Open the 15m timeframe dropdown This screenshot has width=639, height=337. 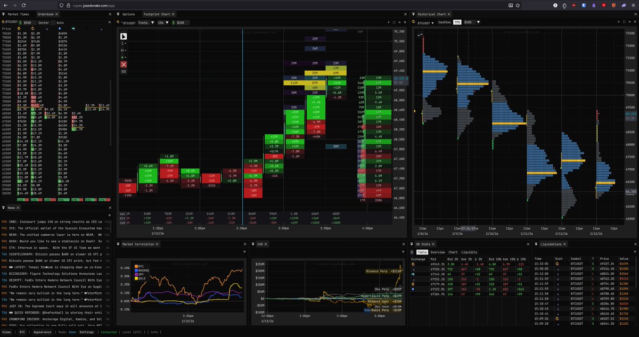coord(162,23)
